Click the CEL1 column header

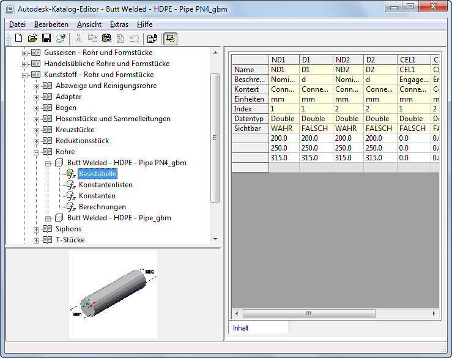(413, 60)
